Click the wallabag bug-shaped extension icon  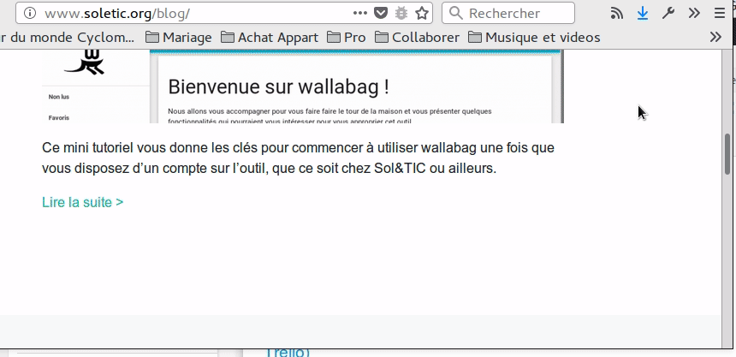[x=401, y=13]
